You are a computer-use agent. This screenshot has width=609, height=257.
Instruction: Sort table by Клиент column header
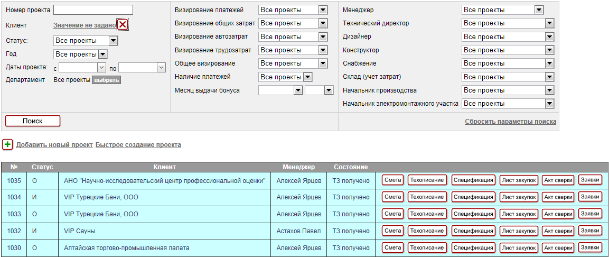(x=164, y=167)
